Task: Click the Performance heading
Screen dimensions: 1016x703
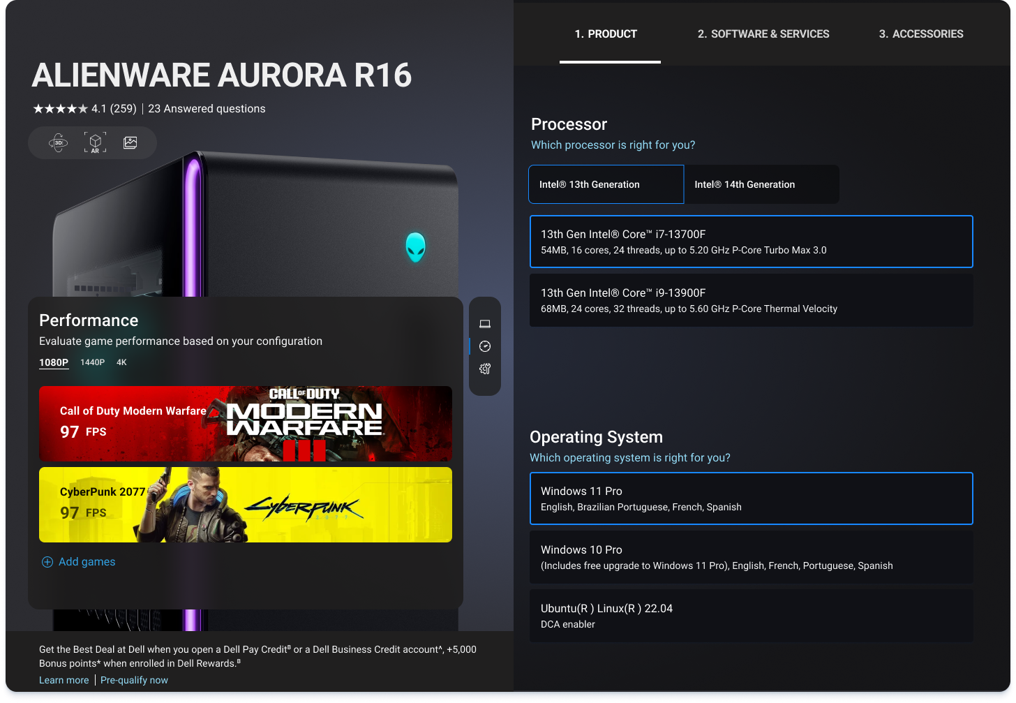Action: (x=89, y=320)
